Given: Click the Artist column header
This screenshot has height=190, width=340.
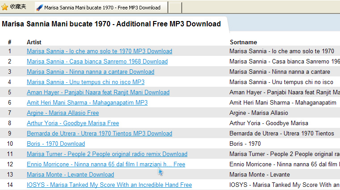Looking at the screenshot, I should pos(34,42).
